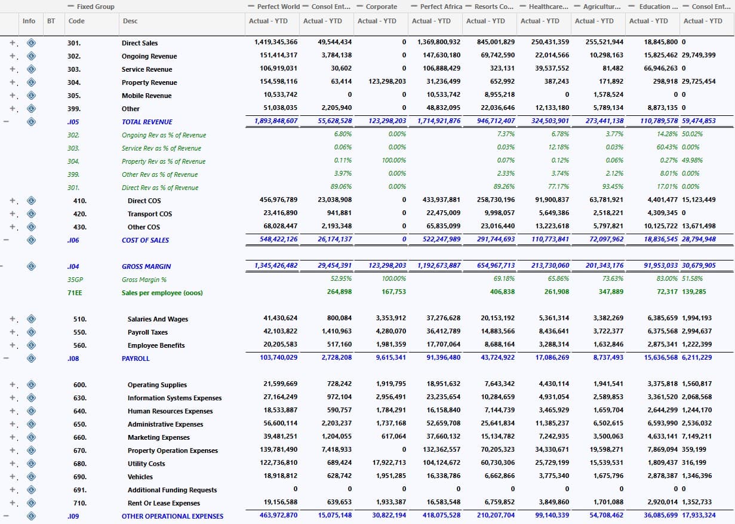
Task: Open info icon for COST OF SALES row
Action: [32, 240]
